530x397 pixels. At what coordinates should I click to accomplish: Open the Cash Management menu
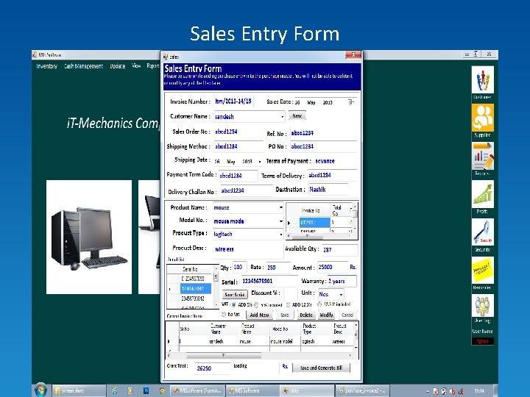(x=83, y=66)
